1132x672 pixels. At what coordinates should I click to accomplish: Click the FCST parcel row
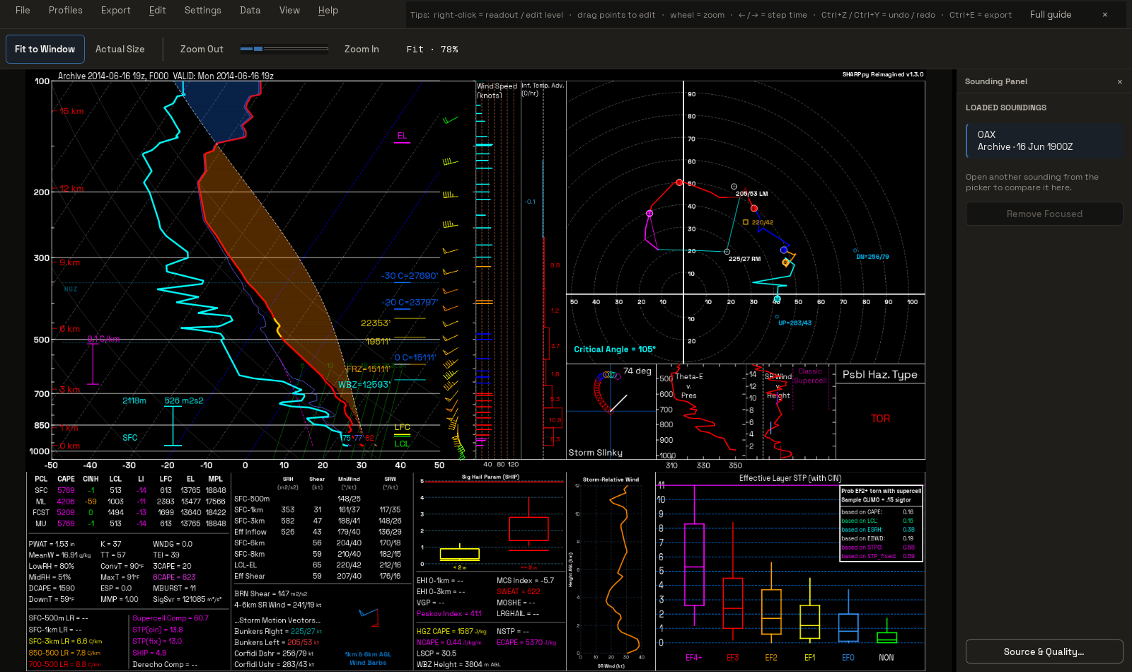click(129, 512)
